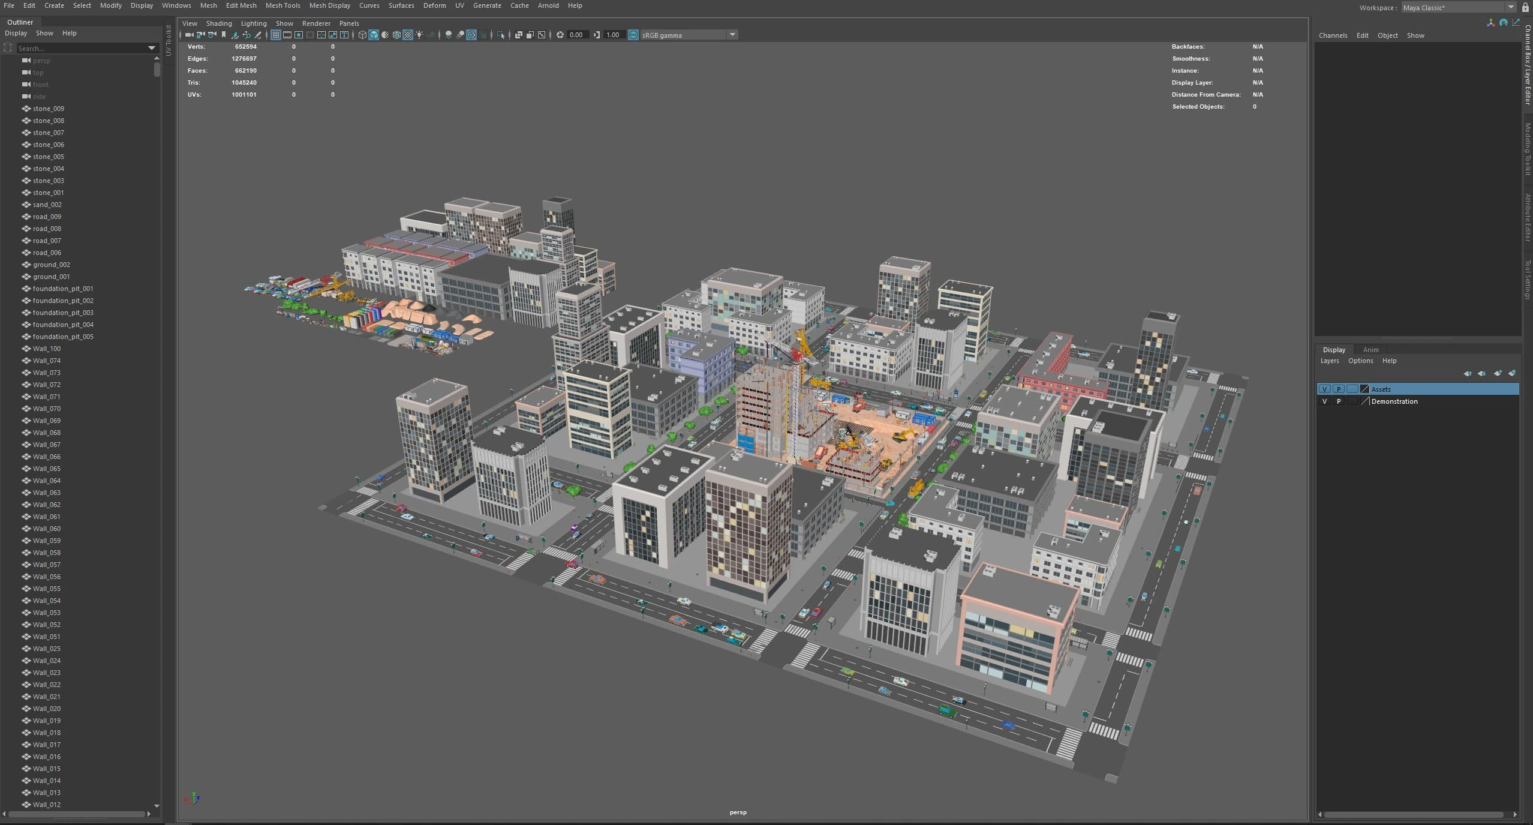The width and height of the screenshot is (1533, 825).
Task: Enable use all lights bulb icon
Action: click(x=419, y=35)
